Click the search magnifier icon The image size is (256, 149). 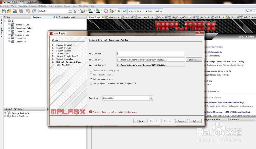pos(248,11)
